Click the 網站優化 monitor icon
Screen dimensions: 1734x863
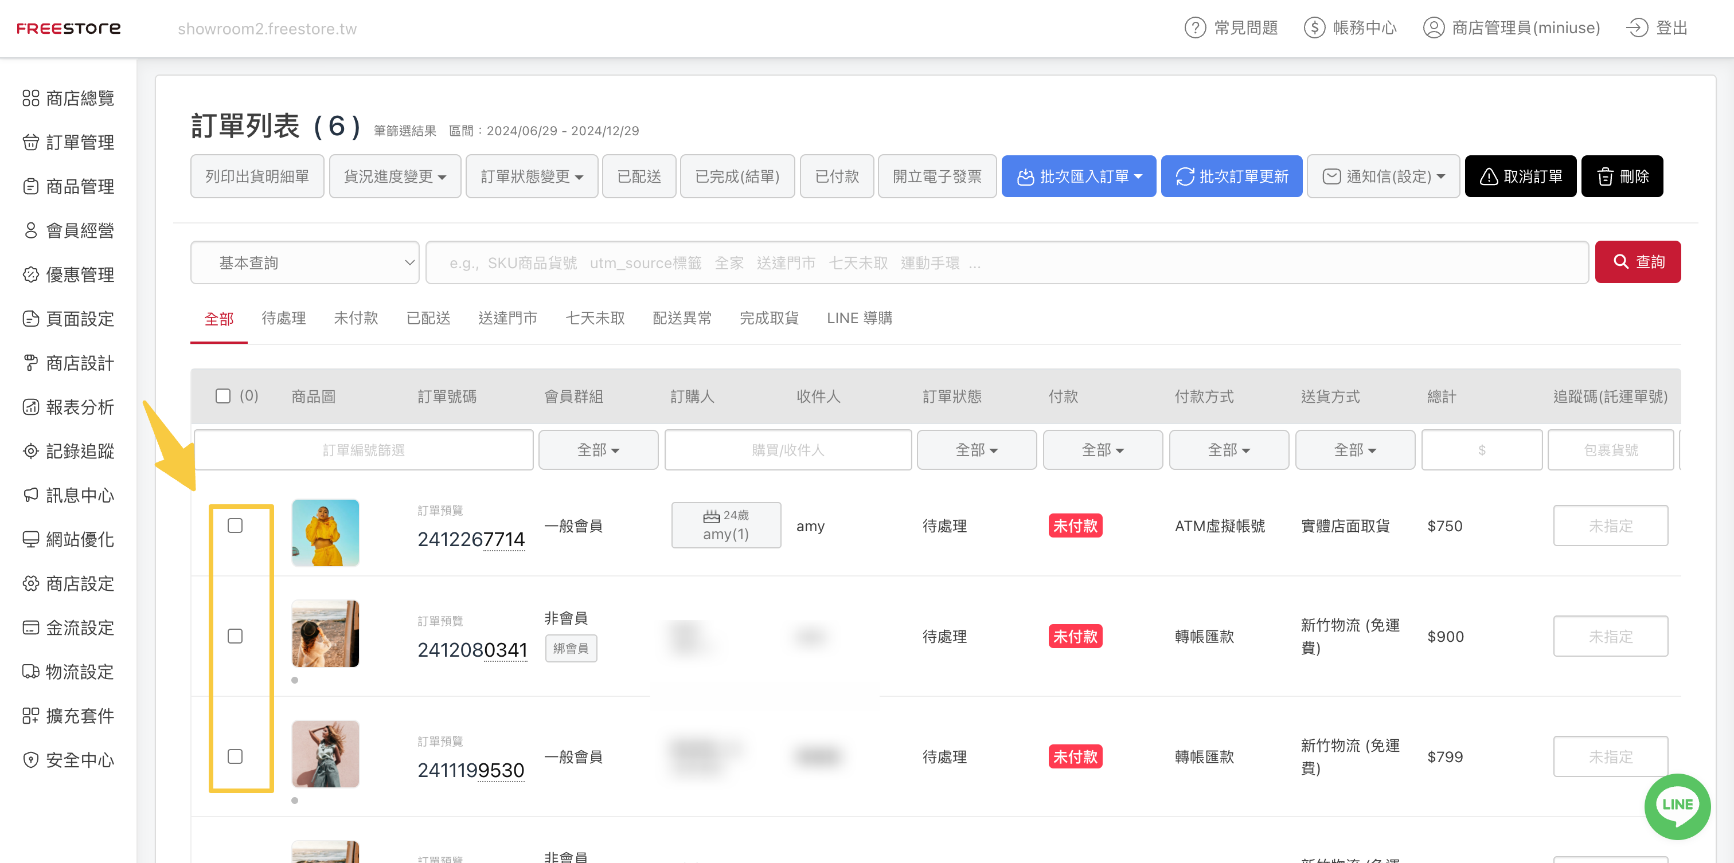[31, 539]
